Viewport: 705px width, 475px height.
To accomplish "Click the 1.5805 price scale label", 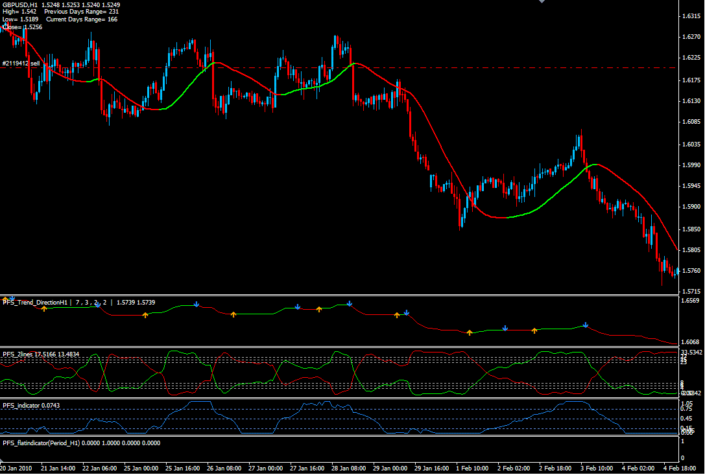I will (x=691, y=250).
